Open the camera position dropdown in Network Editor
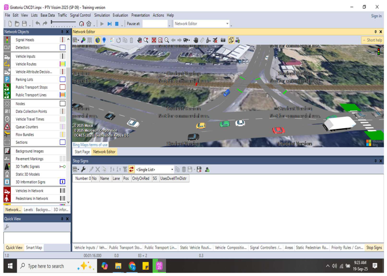387x276 pixels. point(187,40)
